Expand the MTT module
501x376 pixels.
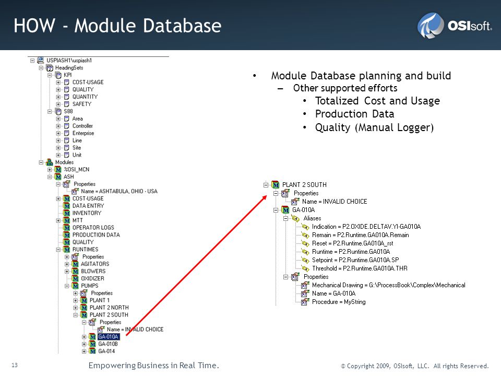coord(58,220)
